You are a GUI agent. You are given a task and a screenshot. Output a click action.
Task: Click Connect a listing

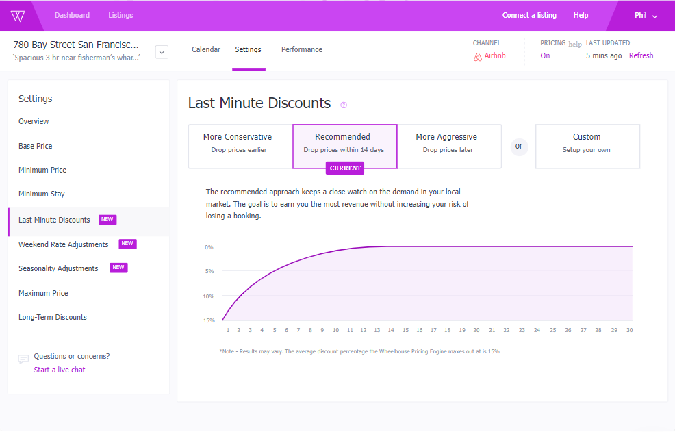(x=529, y=14)
